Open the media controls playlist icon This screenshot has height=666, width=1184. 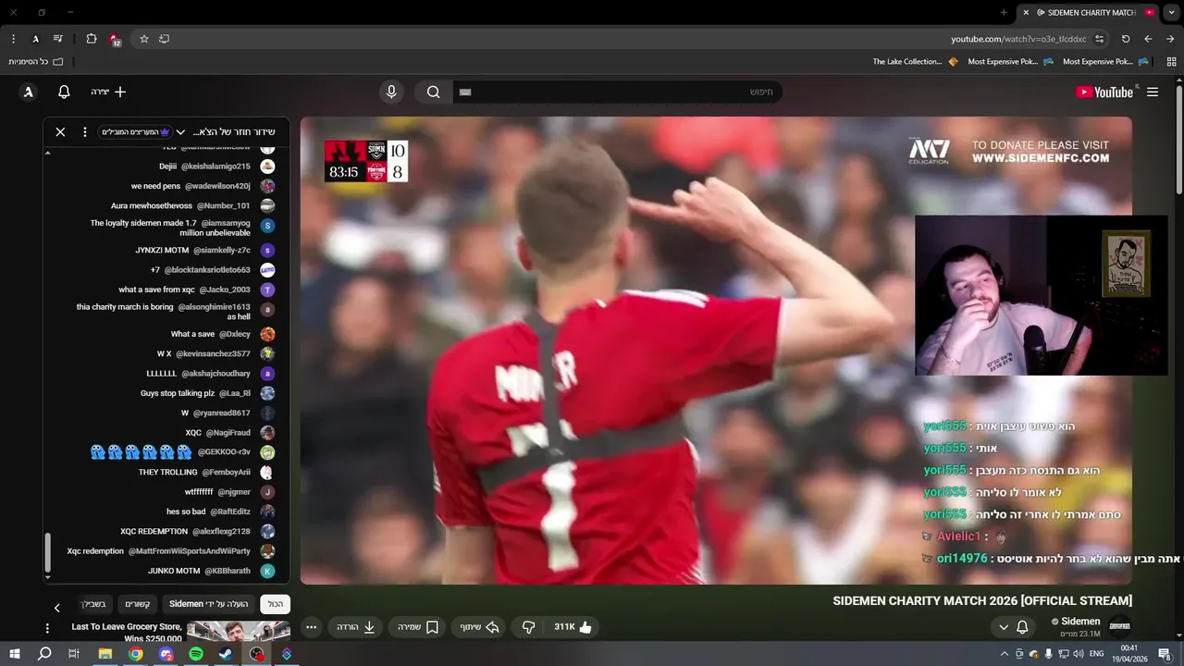coord(58,39)
